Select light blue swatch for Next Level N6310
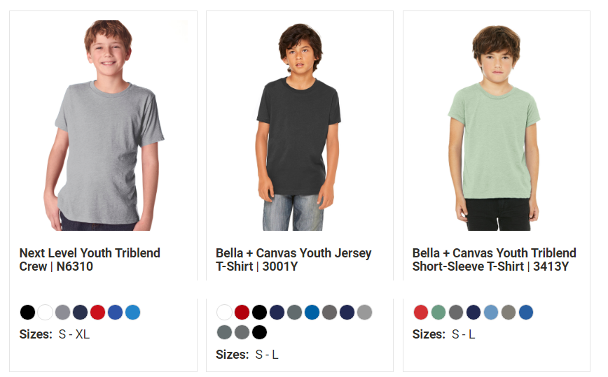The width and height of the screenshot is (608, 377). coord(132,312)
